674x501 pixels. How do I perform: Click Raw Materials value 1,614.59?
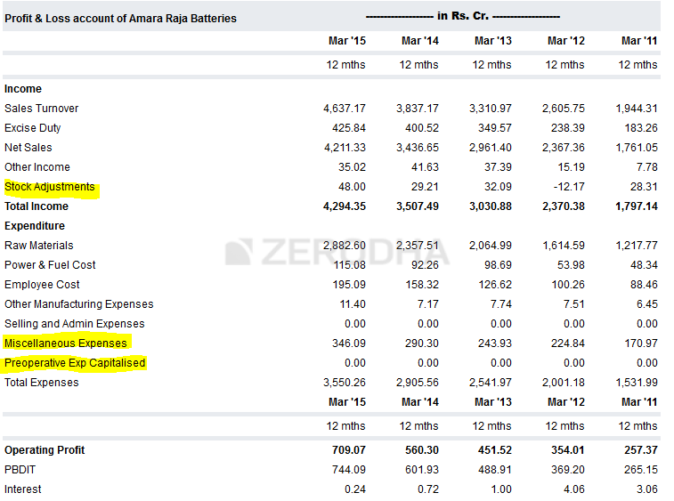564,246
